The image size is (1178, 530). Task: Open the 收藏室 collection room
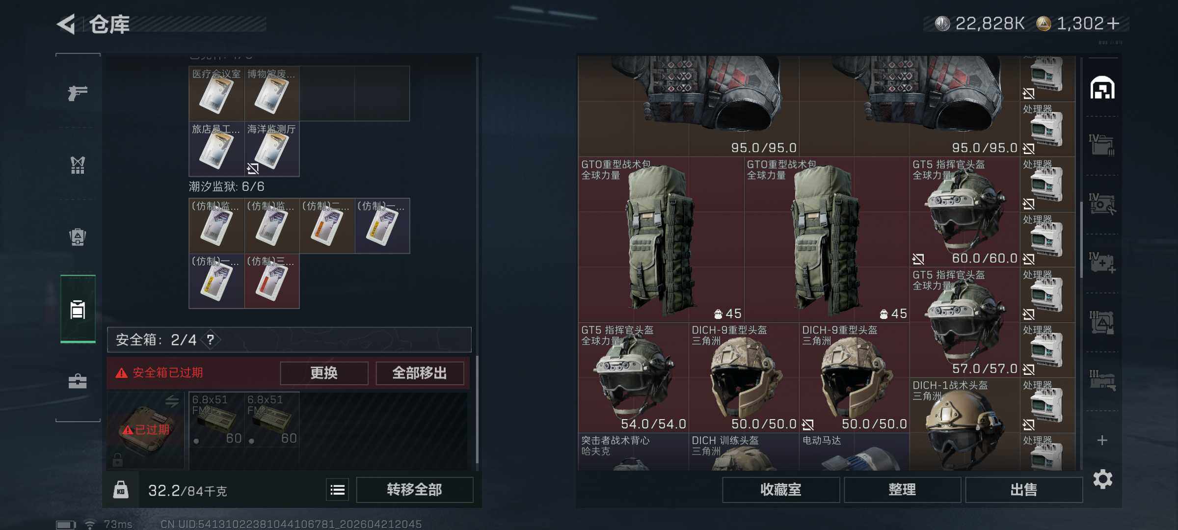780,489
